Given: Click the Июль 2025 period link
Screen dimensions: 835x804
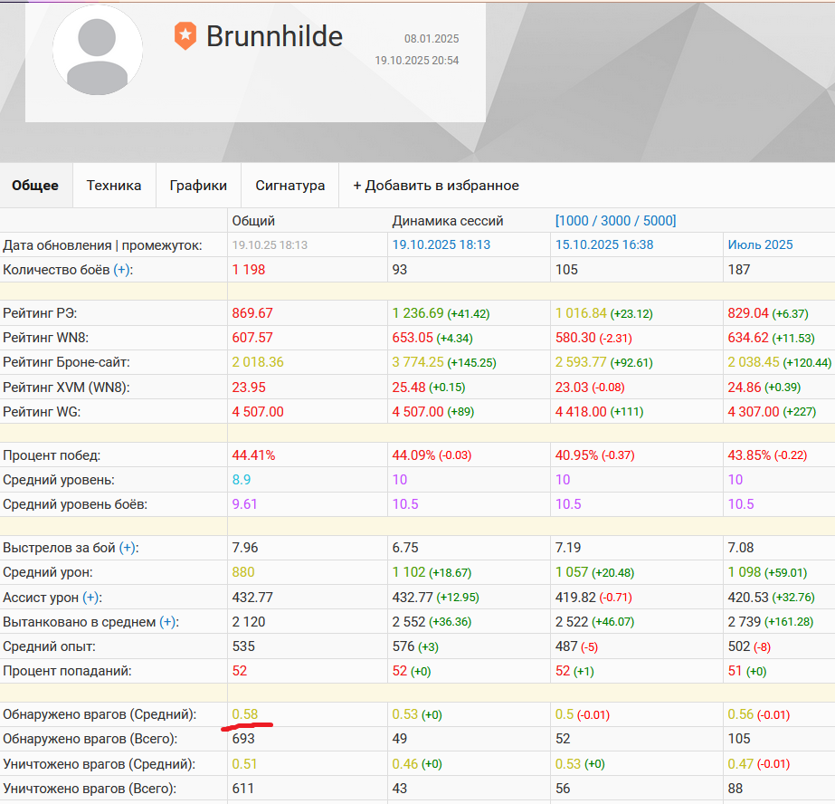Looking at the screenshot, I should (x=760, y=244).
